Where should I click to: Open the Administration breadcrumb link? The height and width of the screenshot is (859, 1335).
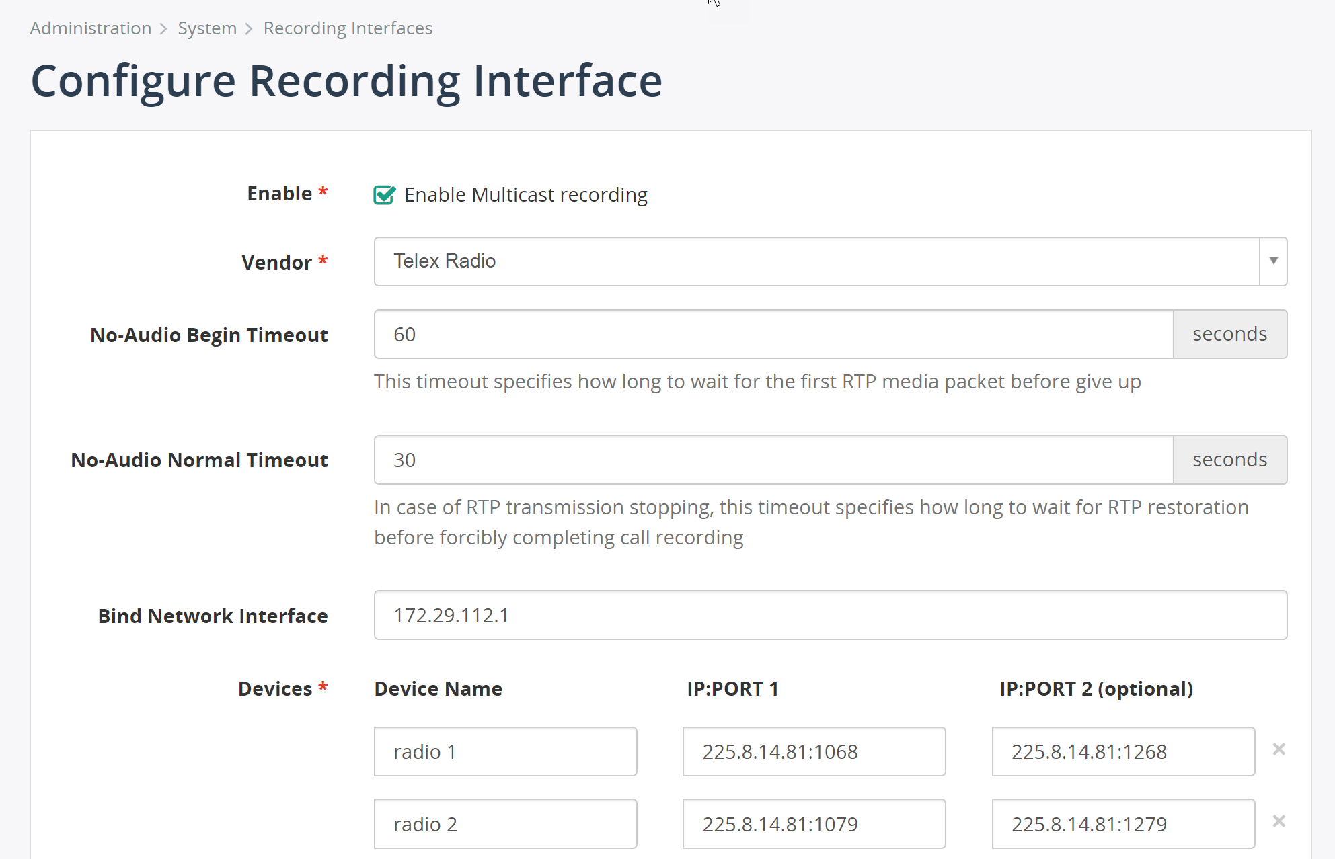click(91, 28)
